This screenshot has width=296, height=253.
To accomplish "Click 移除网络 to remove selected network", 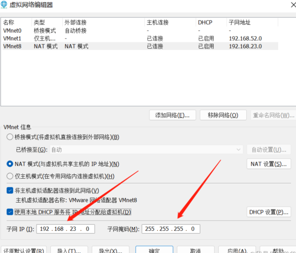I will [223, 115].
